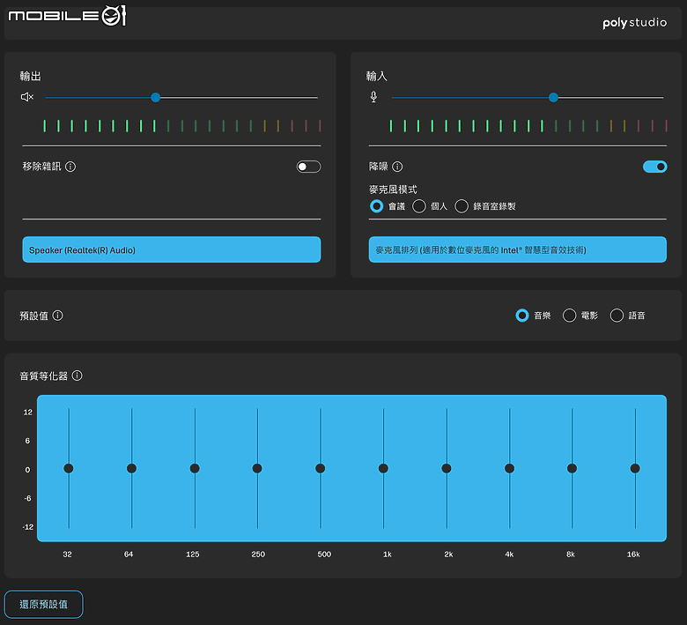Click the poly studio logo
This screenshot has width=687, height=625.
coord(634,22)
